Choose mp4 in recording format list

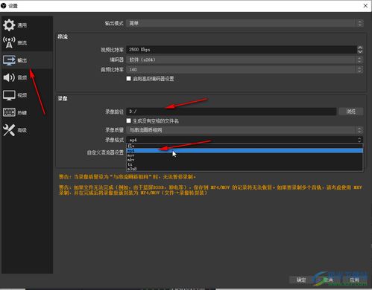tap(245, 150)
